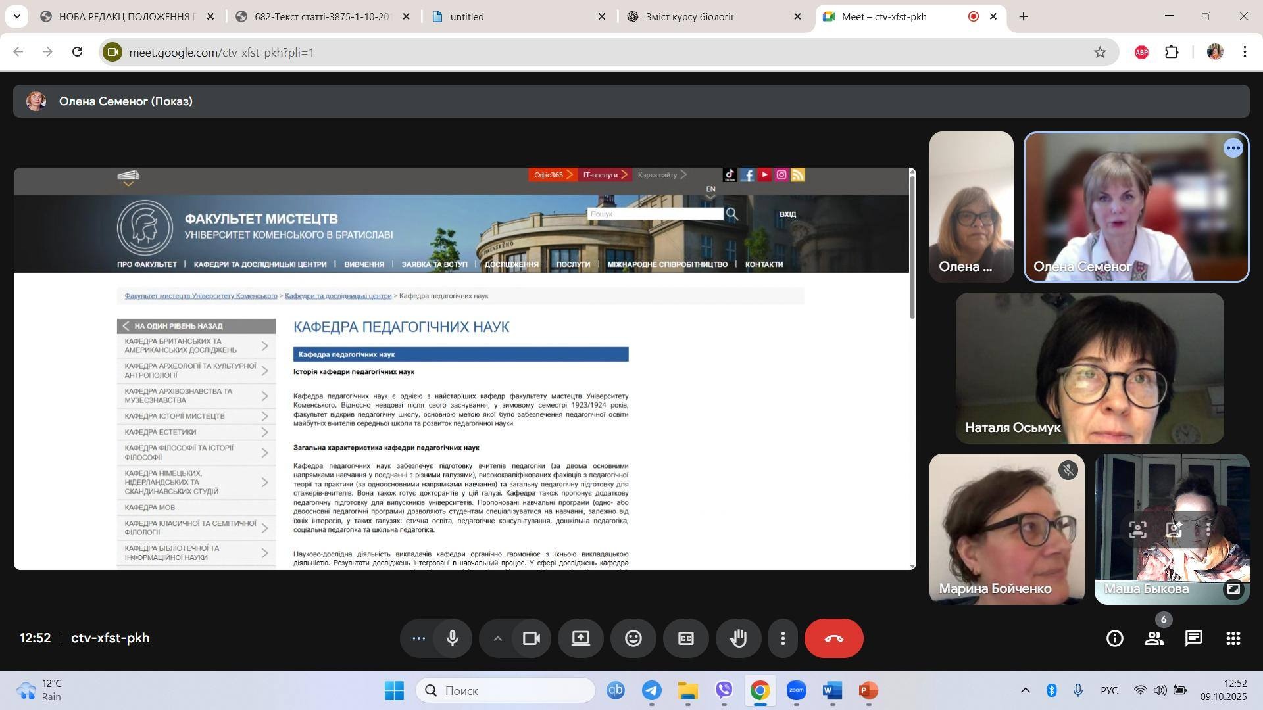Turn off the camera
The height and width of the screenshot is (710, 1263).
tap(531, 638)
